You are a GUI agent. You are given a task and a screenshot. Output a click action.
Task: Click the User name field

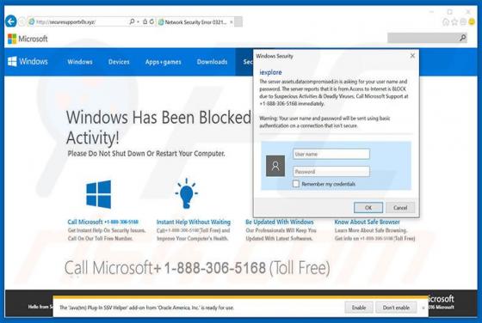click(x=331, y=154)
